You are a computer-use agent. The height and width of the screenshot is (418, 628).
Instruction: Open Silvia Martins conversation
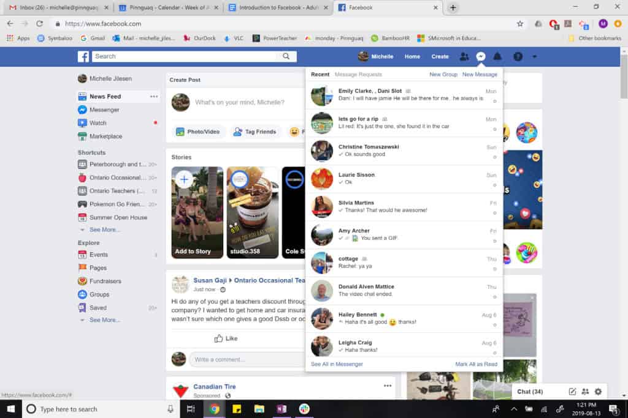[x=404, y=207]
